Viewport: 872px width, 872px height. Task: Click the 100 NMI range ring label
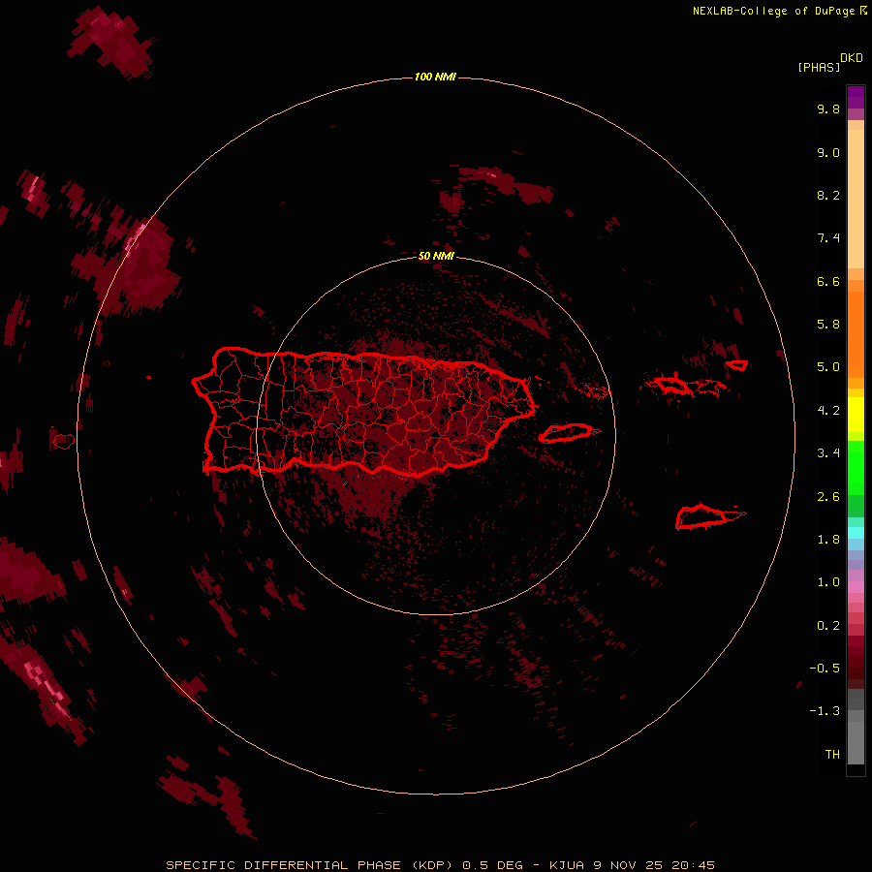[x=435, y=77]
